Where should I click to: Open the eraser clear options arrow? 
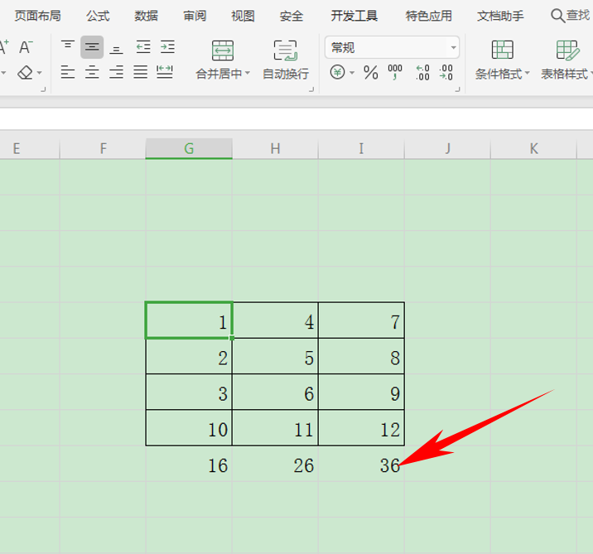(x=40, y=73)
